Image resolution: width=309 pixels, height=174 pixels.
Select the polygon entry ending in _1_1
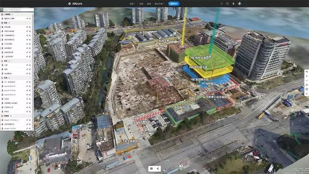(16, 120)
